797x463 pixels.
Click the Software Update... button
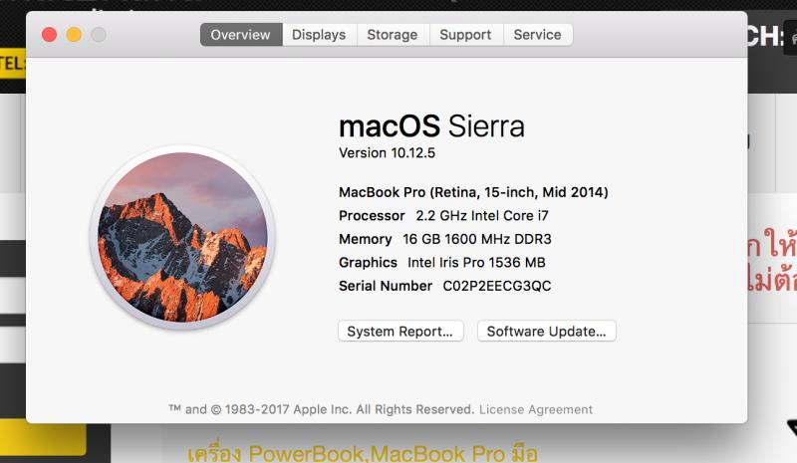pyautogui.click(x=546, y=331)
